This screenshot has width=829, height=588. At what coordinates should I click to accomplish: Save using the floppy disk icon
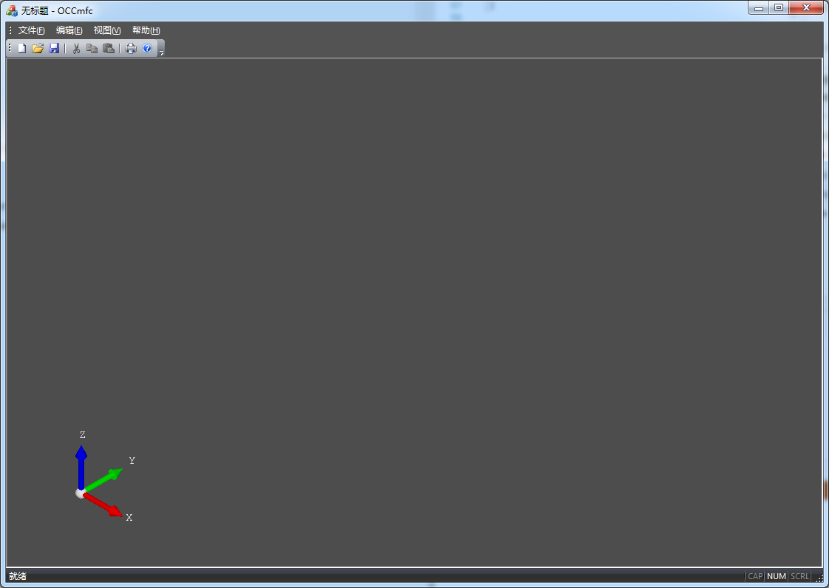54,48
